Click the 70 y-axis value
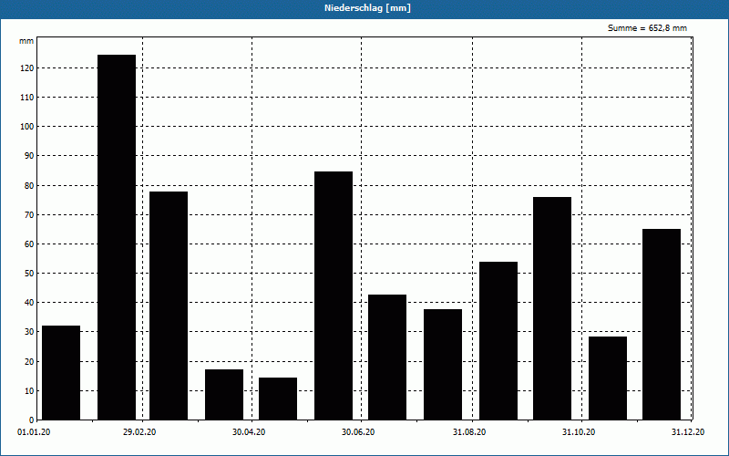 point(29,215)
